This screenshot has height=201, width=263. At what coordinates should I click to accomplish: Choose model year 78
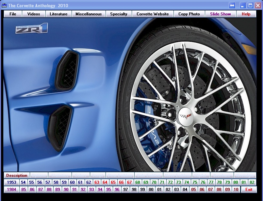[x=220, y=182]
